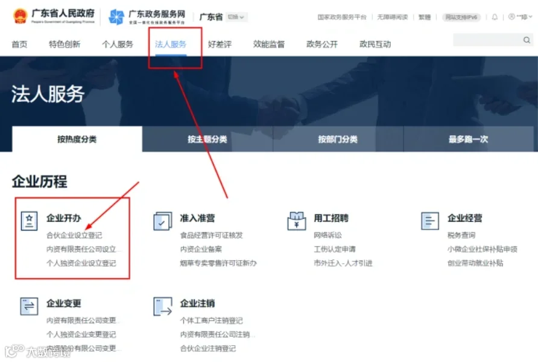The width and height of the screenshot is (538, 362).
Task: Click the 企业变更 swap arrows icon
Action: pos(29,306)
